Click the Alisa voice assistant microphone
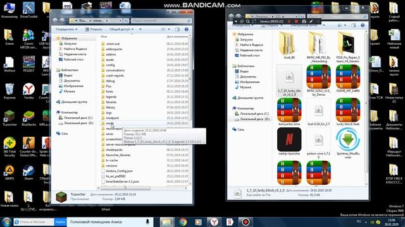 tap(147, 222)
